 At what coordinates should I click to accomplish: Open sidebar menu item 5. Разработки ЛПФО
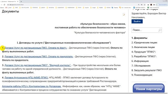144,56
